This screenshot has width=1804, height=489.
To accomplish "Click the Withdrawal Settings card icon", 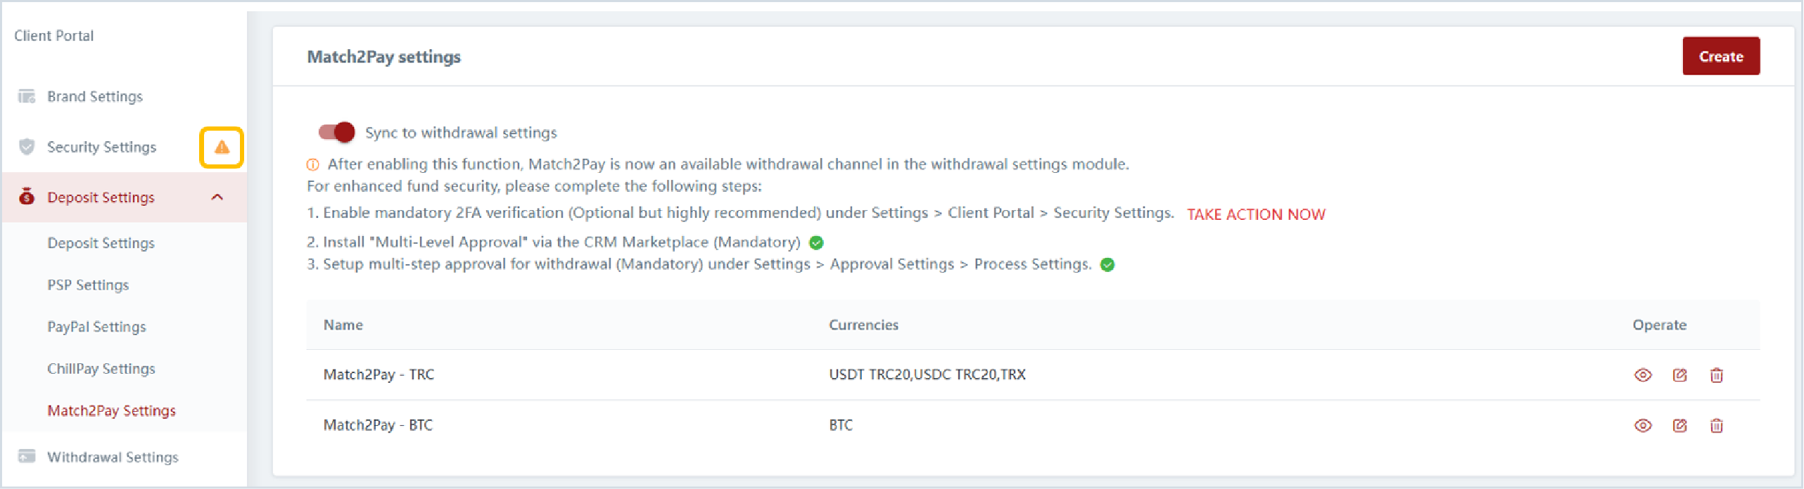I will 27,457.
